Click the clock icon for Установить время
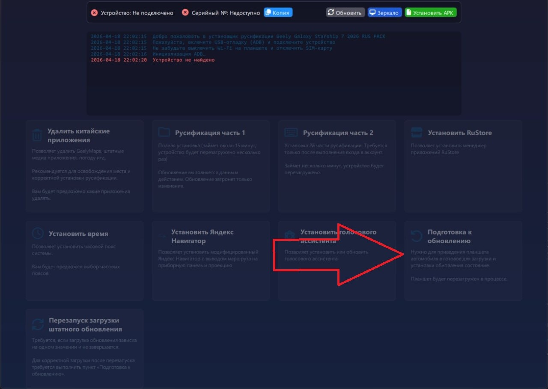The width and height of the screenshot is (548, 389). (x=38, y=233)
